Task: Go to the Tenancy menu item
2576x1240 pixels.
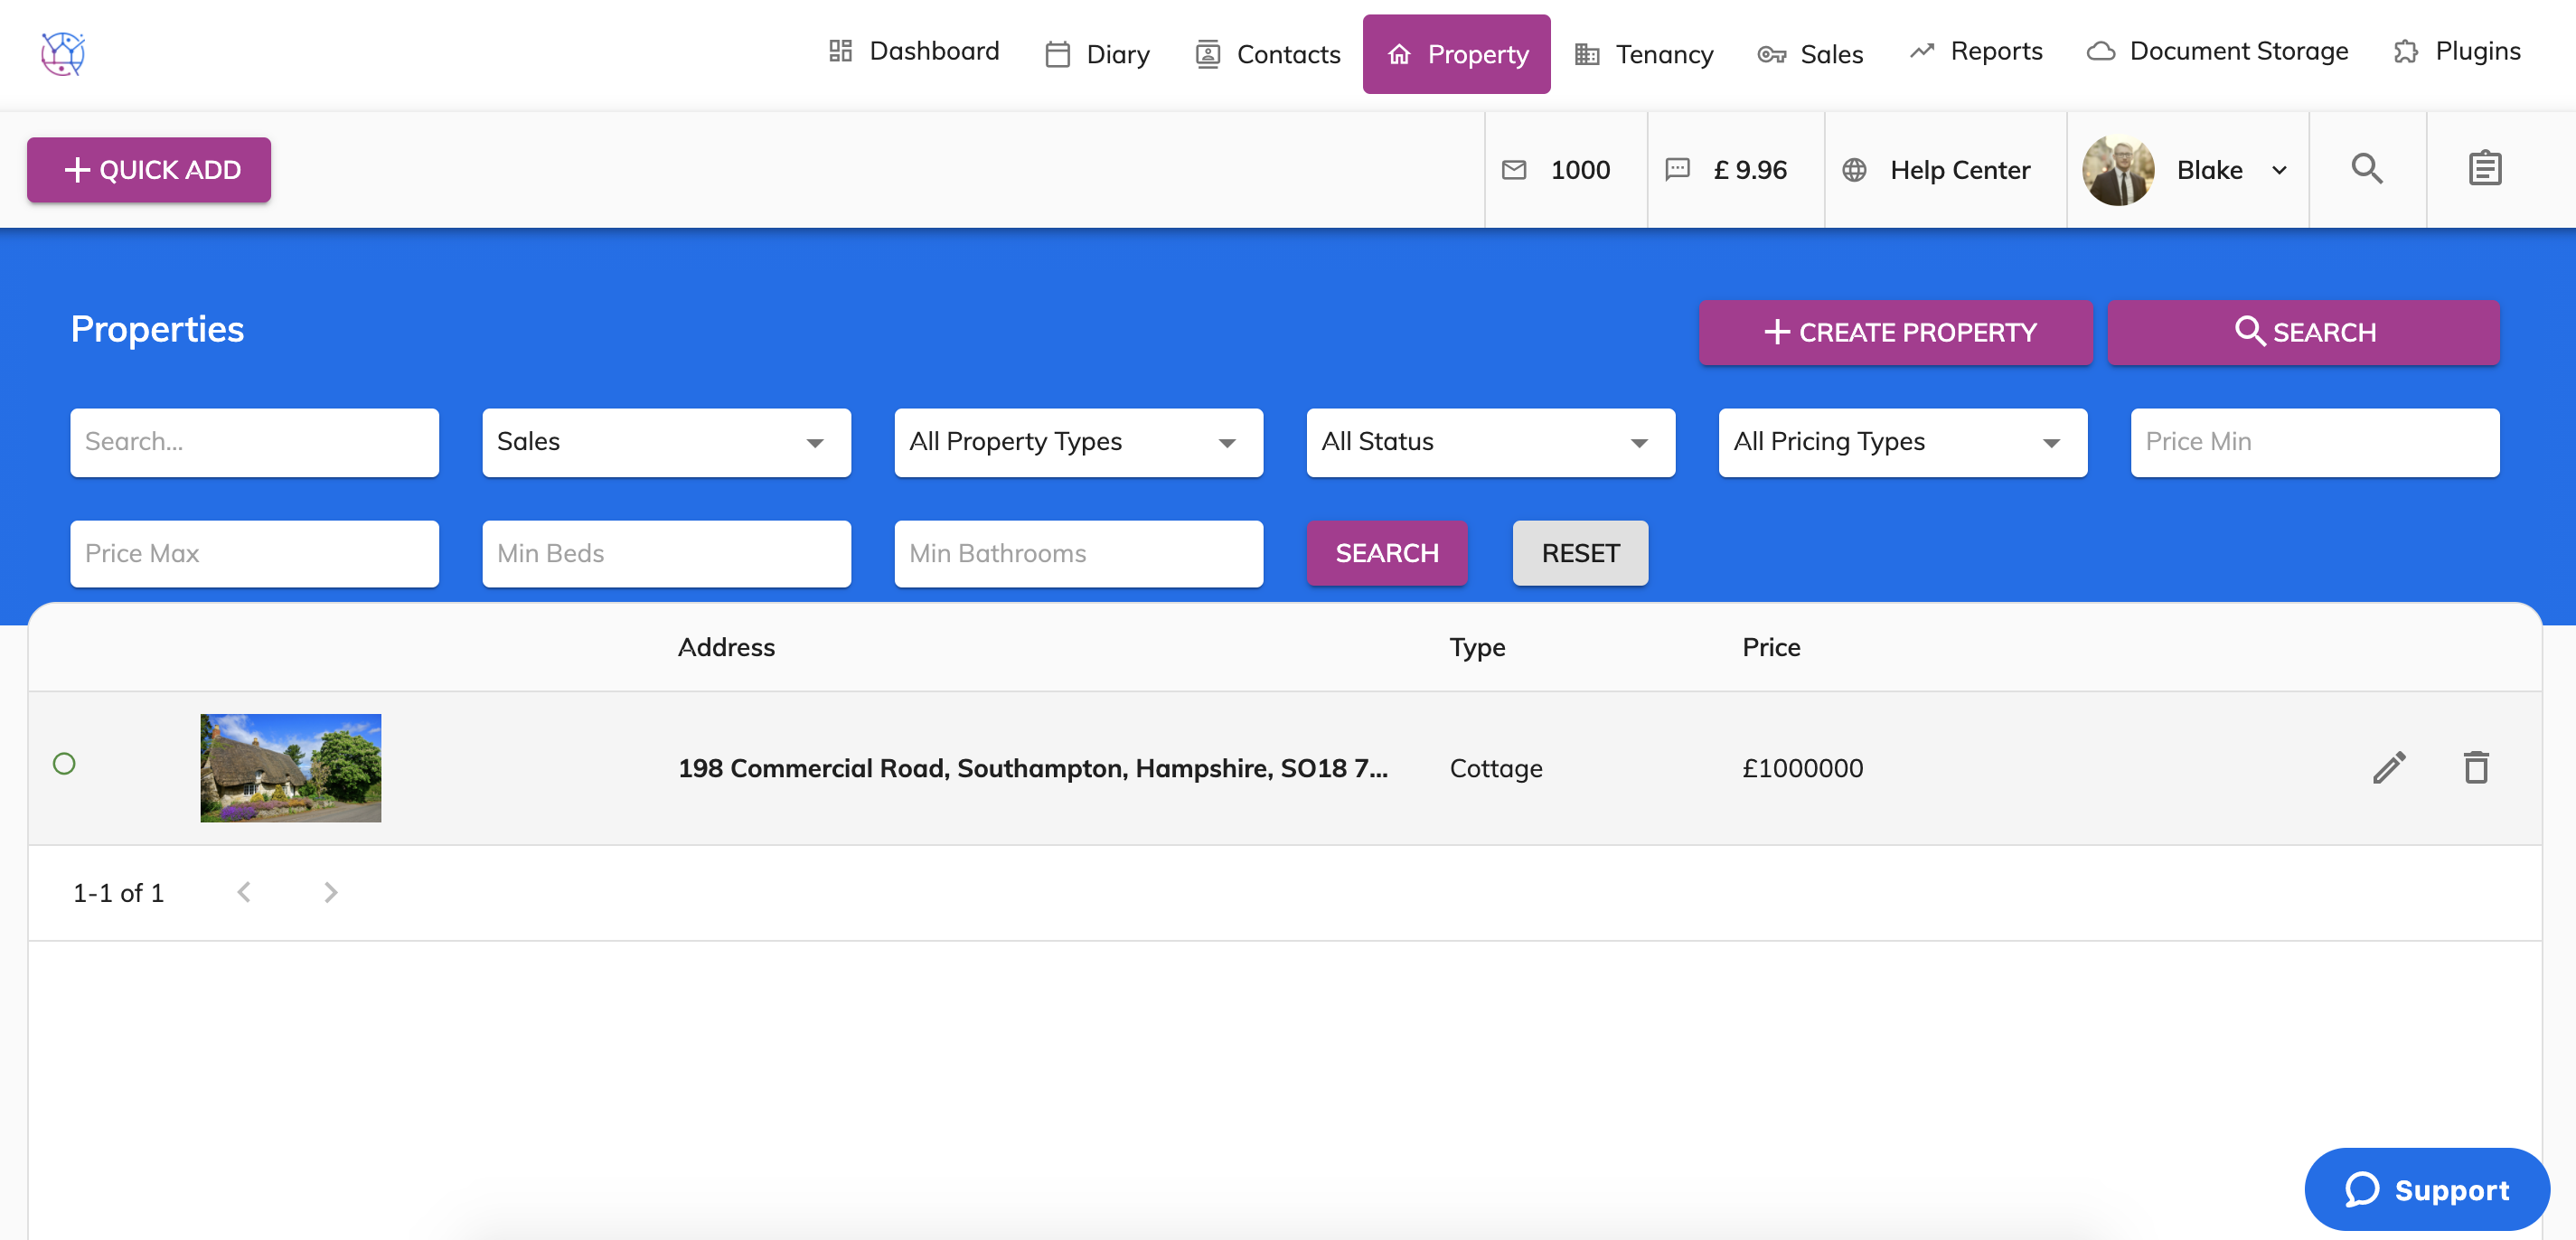Action: [x=1644, y=54]
